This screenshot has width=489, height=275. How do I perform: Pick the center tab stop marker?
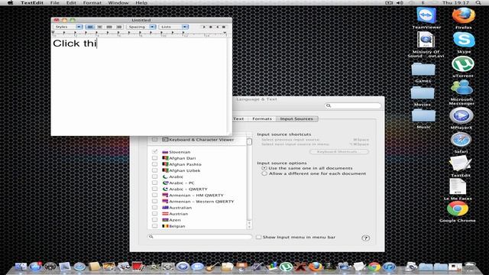pyautogui.click(x=211, y=27)
